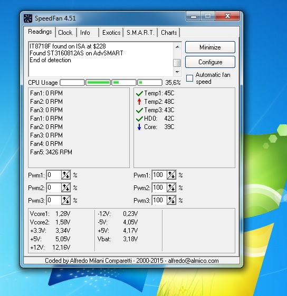The width and height of the screenshot is (287, 296).
Task: Click the 'Vcore1: 1,28V' voltage reading
Action: [x=50, y=214]
